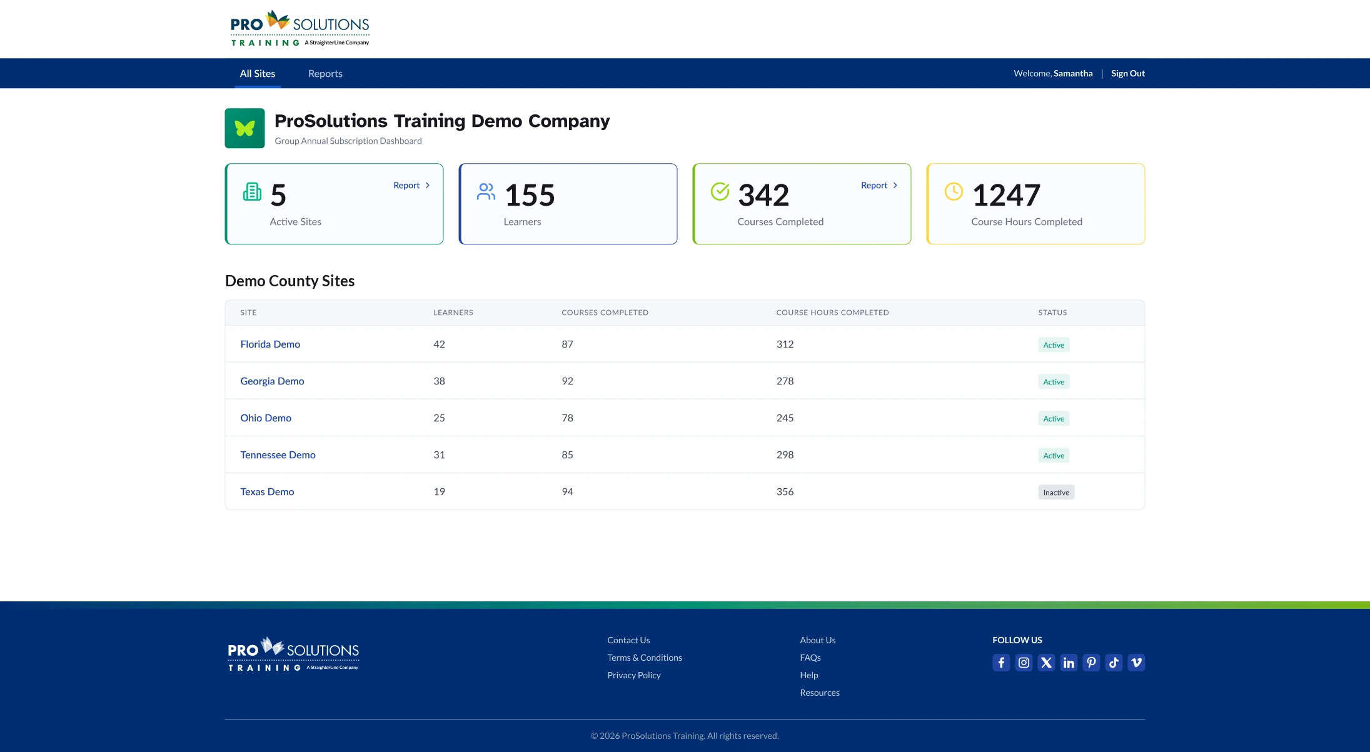Screen dimensions: 1370x752
Task: Click the 155 Learners summary card
Action: point(568,204)
